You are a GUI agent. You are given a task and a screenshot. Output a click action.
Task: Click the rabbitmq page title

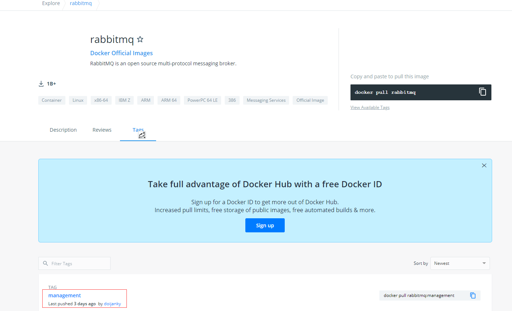[112, 39]
